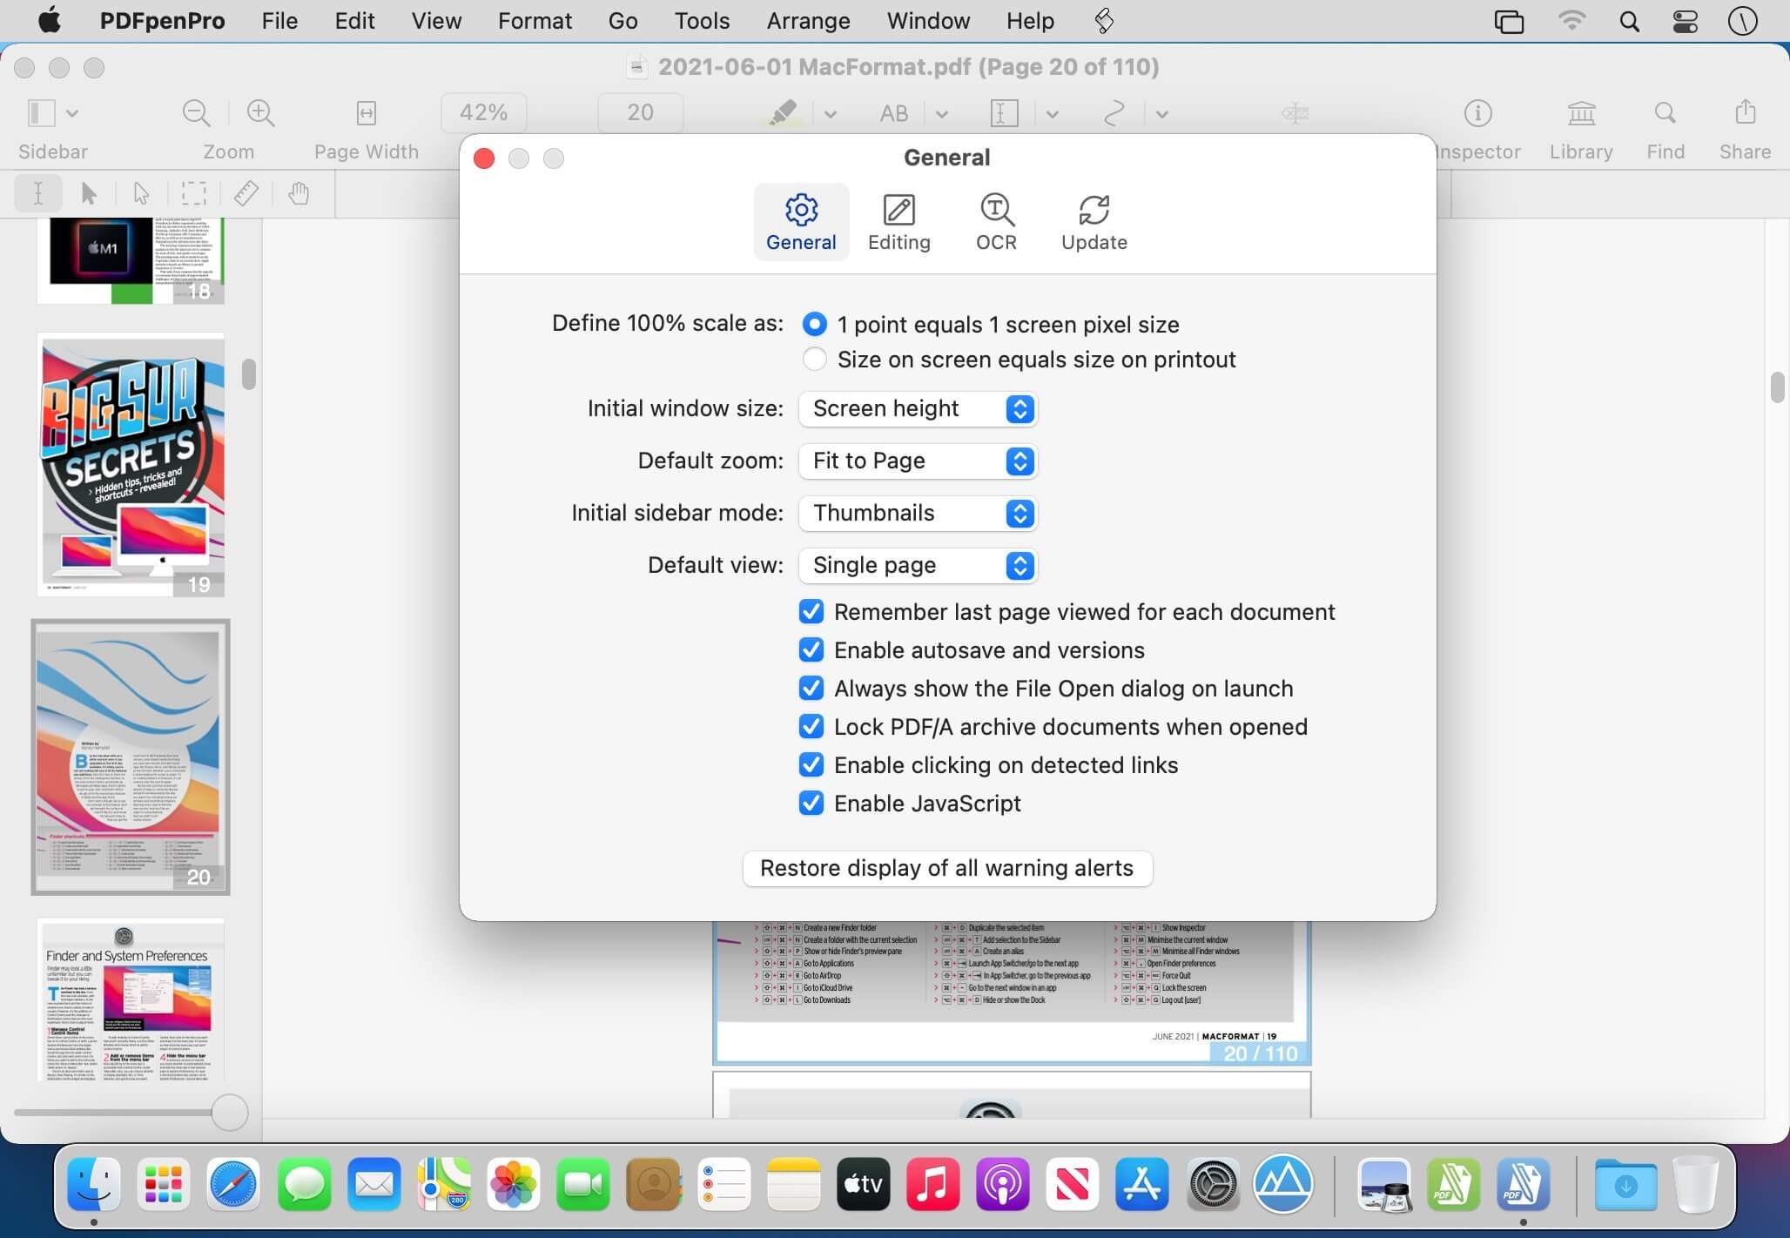The height and width of the screenshot is (1238, 1790).
Task: Open the Default zoom dropdown
Action: click(x=918, y=461)
